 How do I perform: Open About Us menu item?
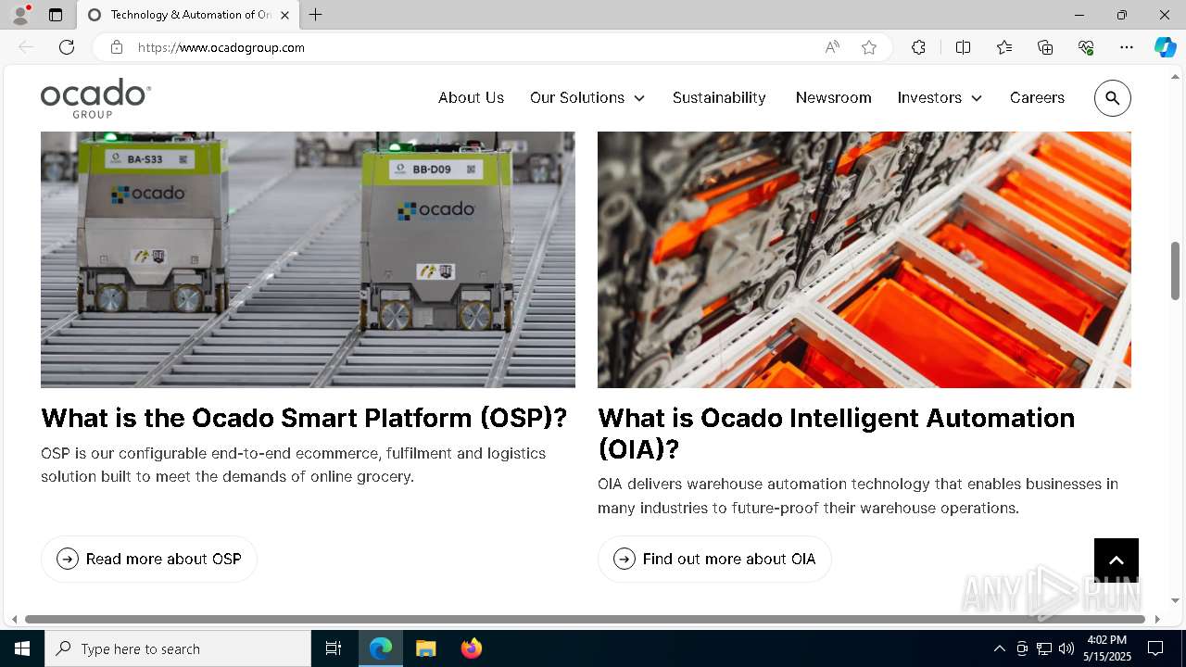471,98
